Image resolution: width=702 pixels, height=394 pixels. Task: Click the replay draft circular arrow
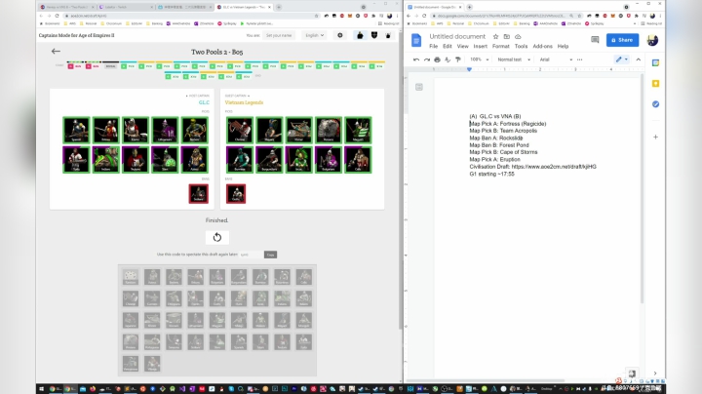217,237
